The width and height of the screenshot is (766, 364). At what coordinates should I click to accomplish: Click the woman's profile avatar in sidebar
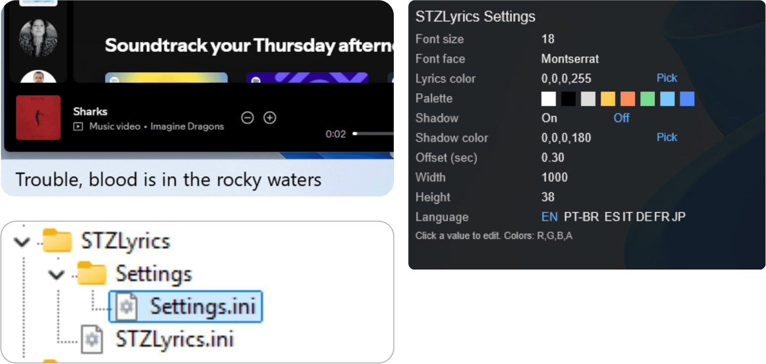[x=38, y=38]
